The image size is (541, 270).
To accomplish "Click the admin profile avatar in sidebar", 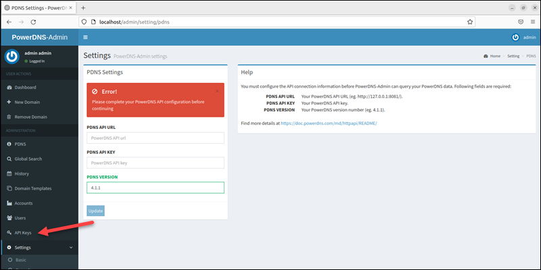I will 12,57.
